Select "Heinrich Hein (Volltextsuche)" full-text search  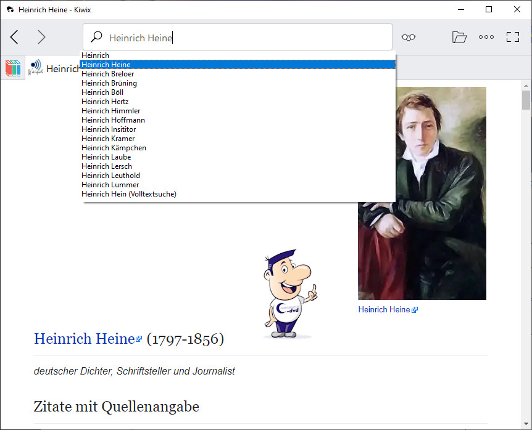[129, 194]
